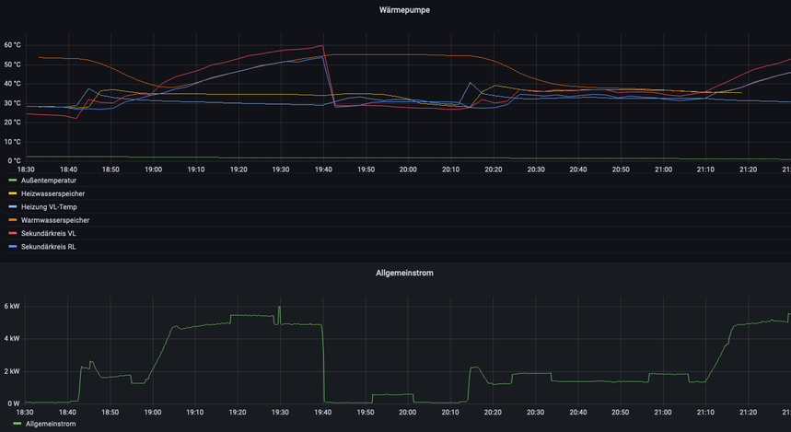The image size is (791, 432).
Task: Toggle the Heizwasserspeicher series in legend
Action: point(53,193)
